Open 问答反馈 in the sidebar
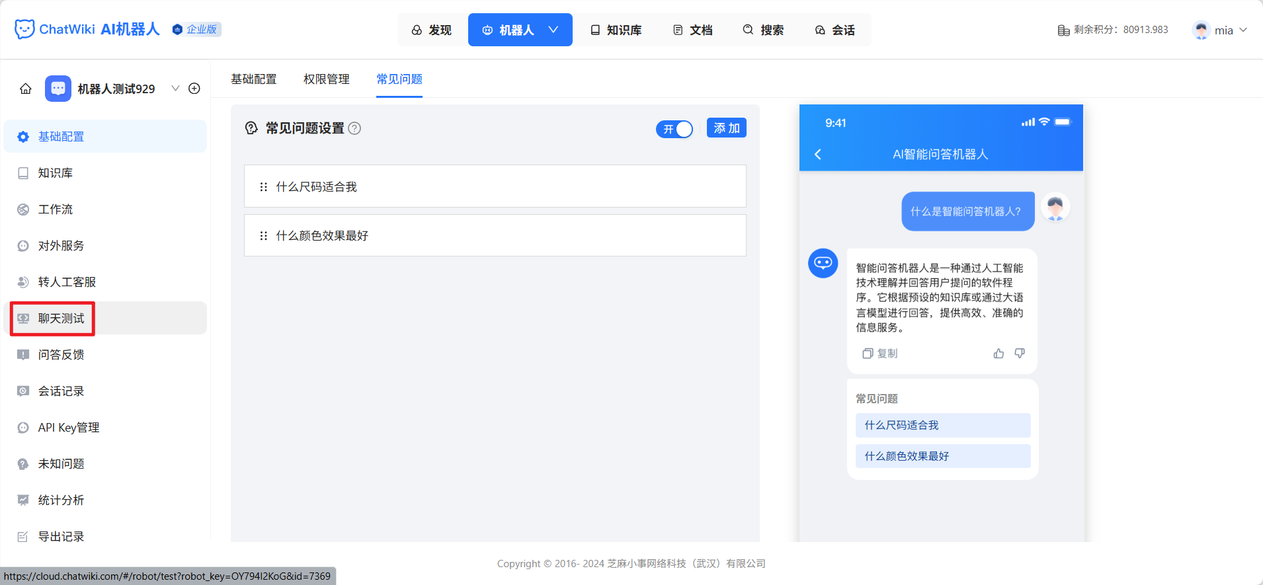Screen dimensions: 1263x585 [105, 354]
